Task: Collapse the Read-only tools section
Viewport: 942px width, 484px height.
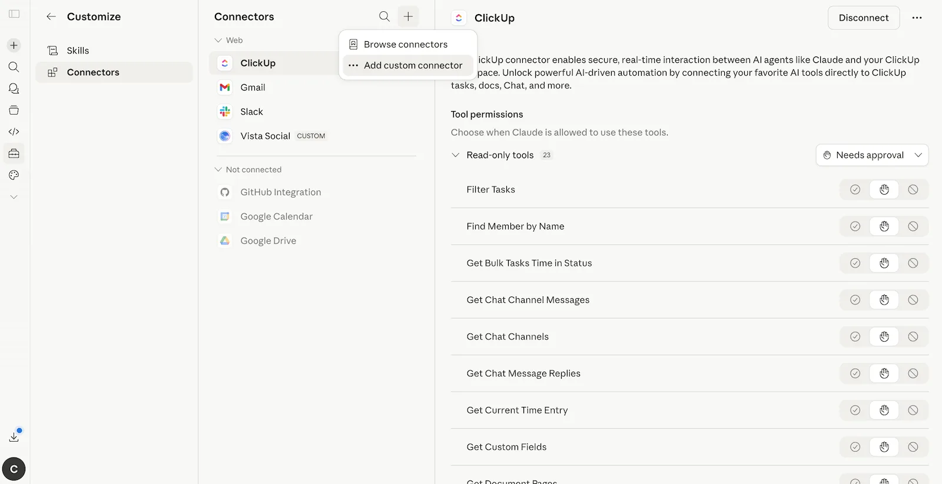Action: tap(455, 155)
